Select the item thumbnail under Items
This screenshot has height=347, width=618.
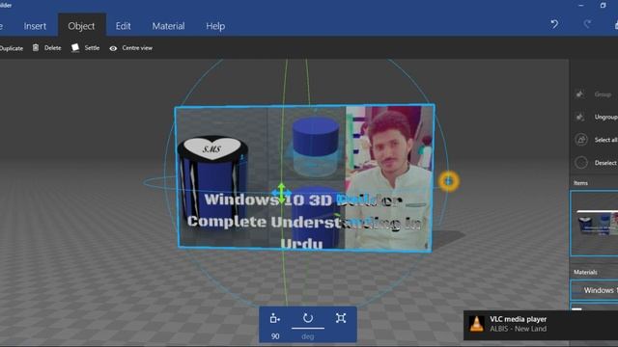(595, 223)
